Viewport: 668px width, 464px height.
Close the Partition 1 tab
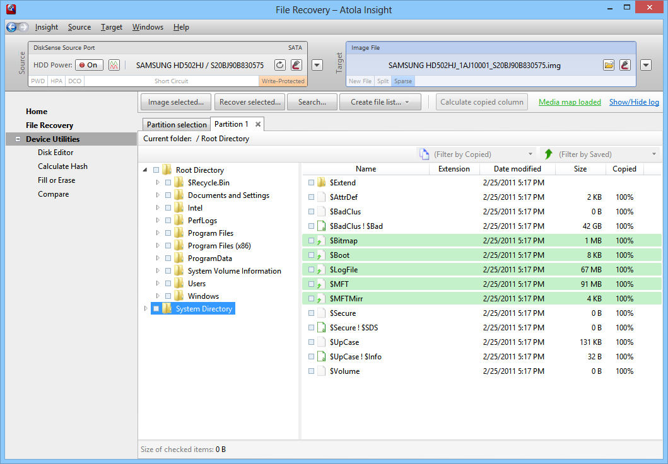pos(258,124)
